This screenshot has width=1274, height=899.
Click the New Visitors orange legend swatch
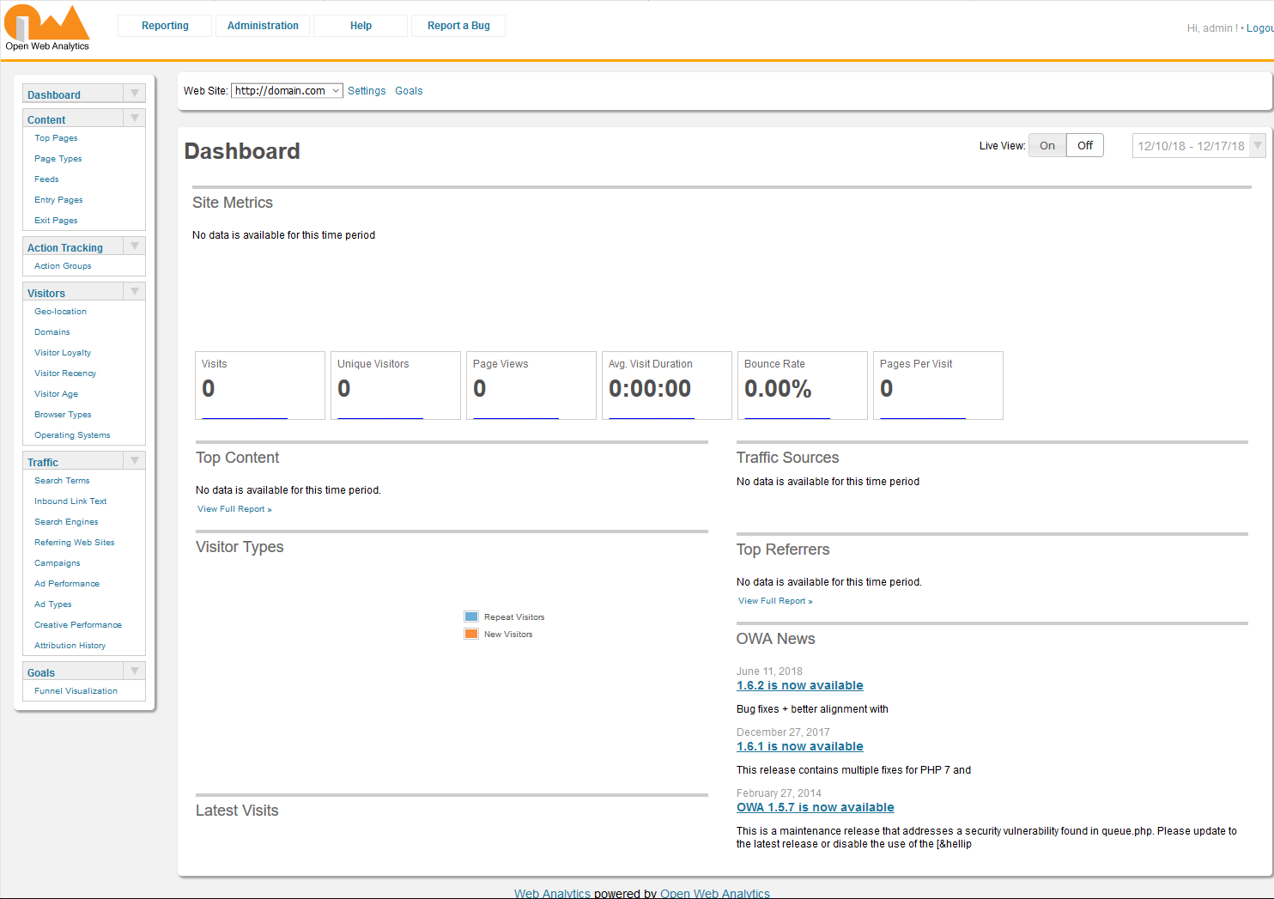[470, 634]
